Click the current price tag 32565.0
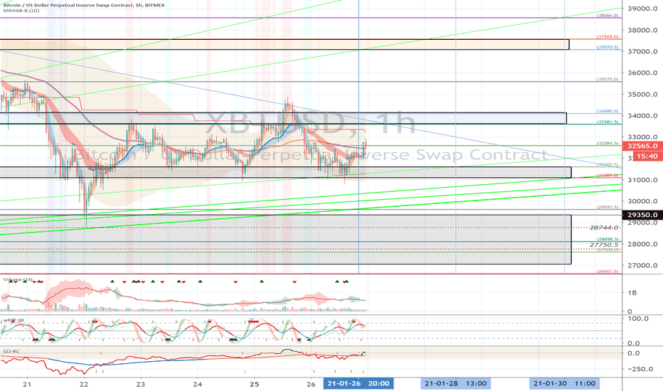 (x=642, y=146)
